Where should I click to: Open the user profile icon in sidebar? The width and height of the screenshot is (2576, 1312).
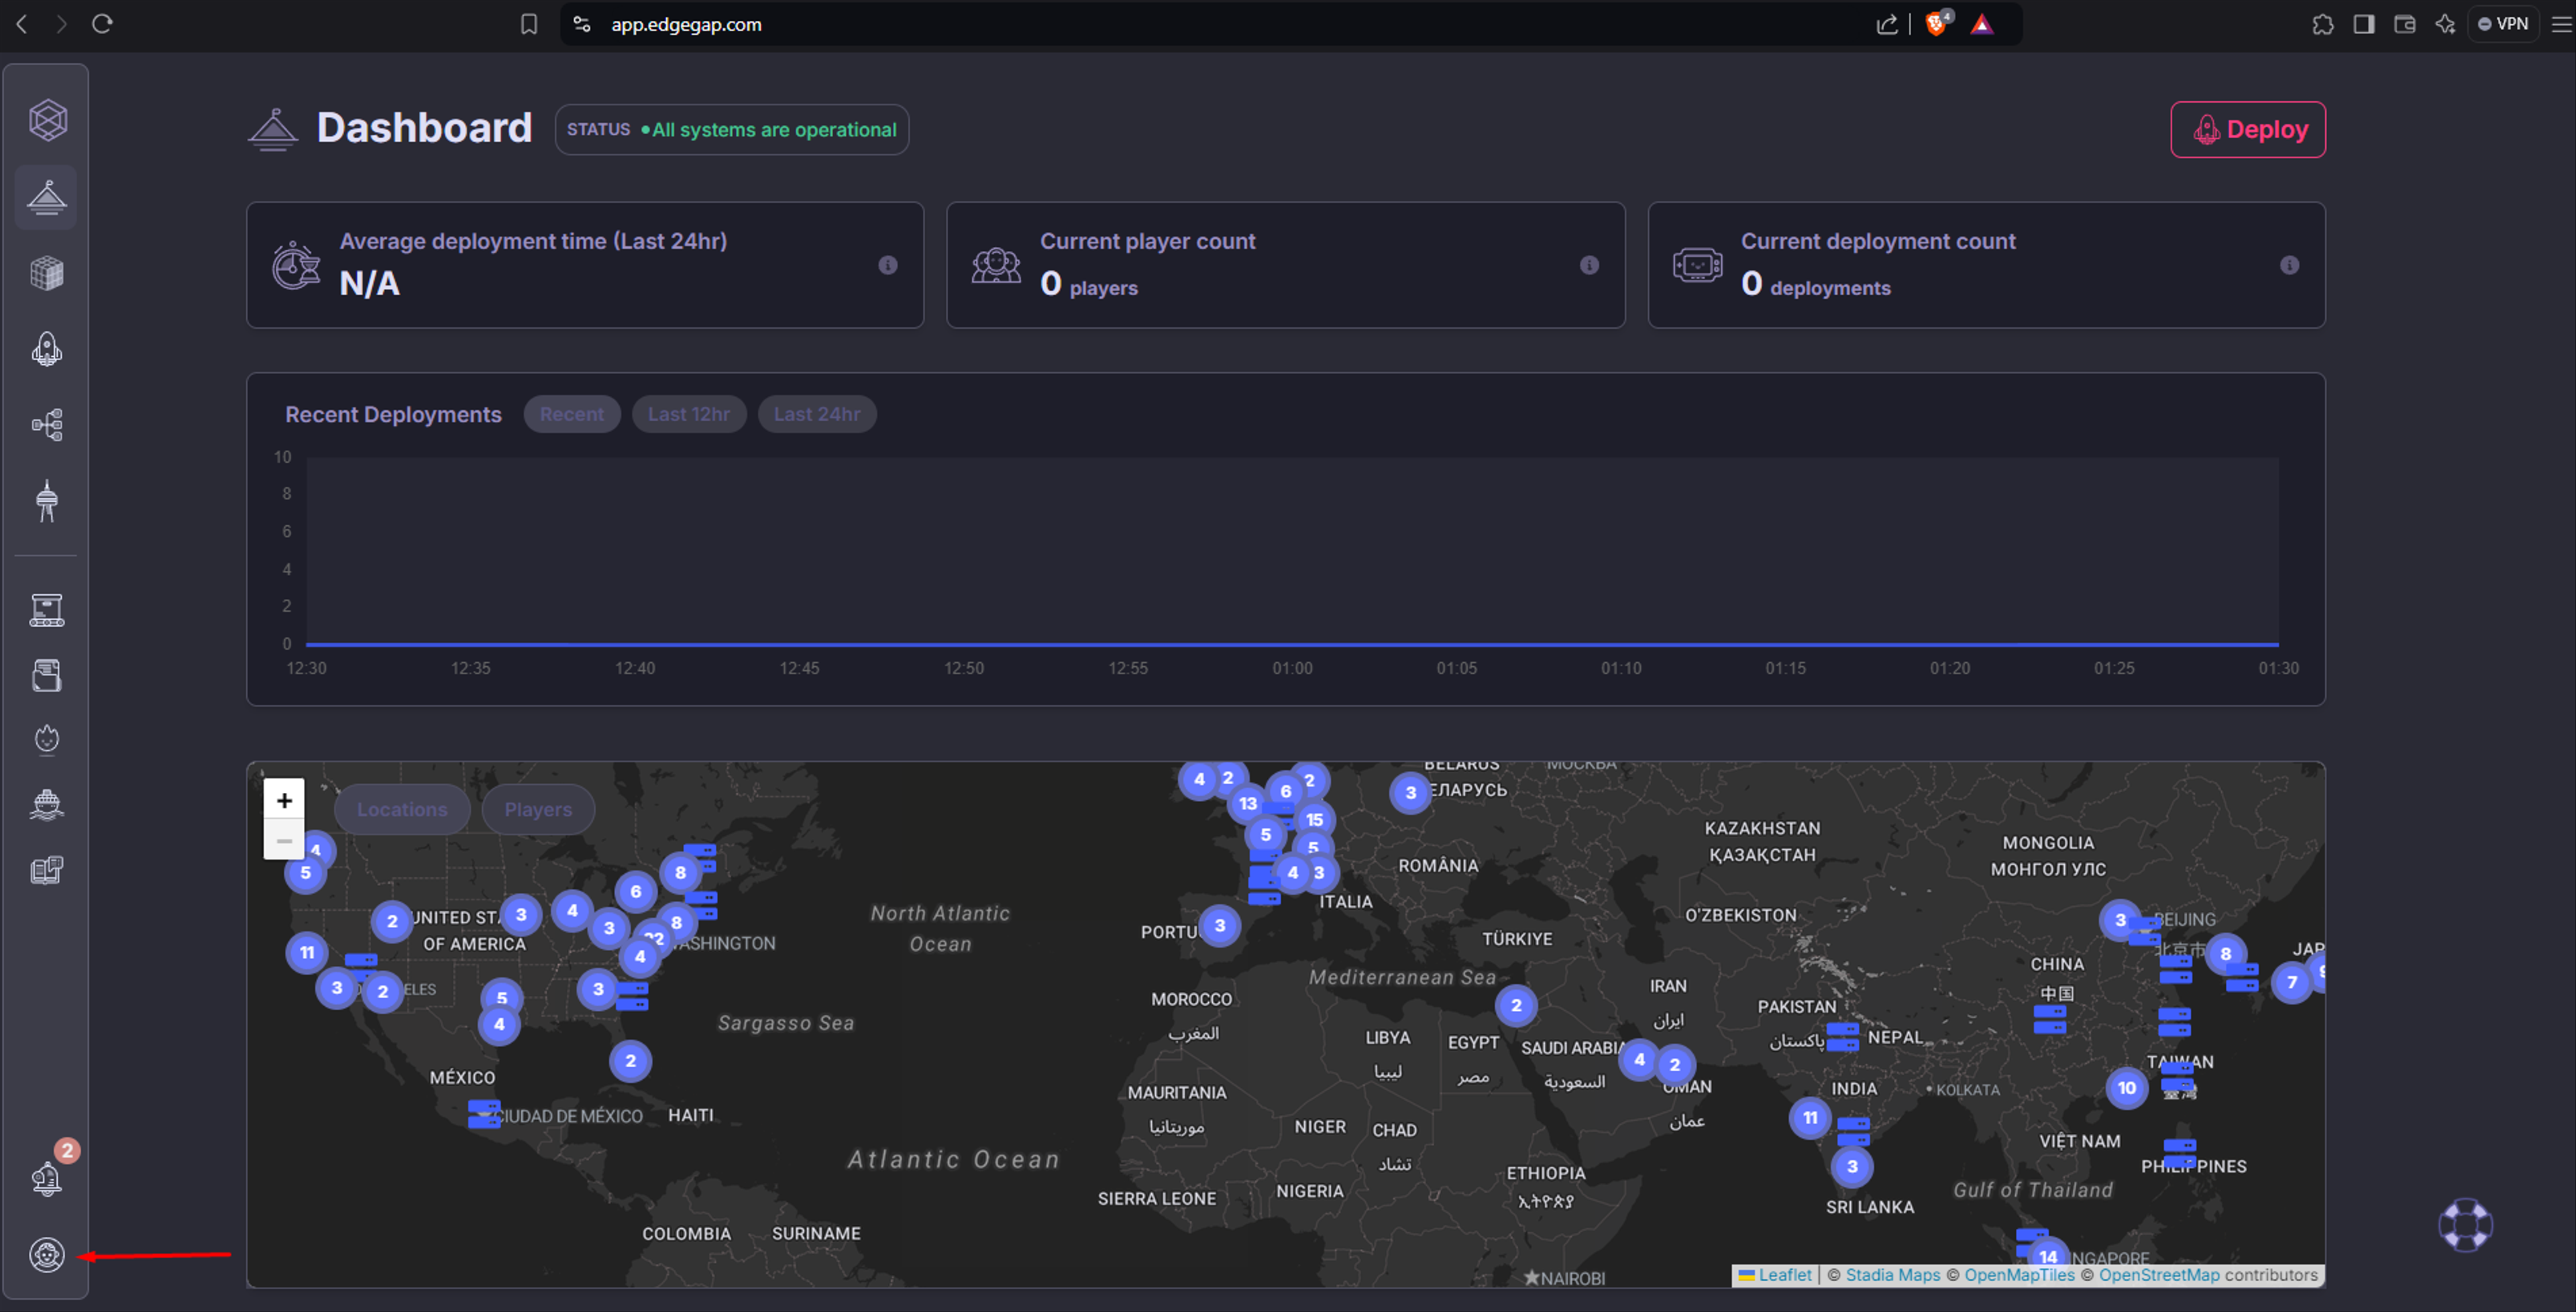pyautogui.click(x=47, y=1254)
